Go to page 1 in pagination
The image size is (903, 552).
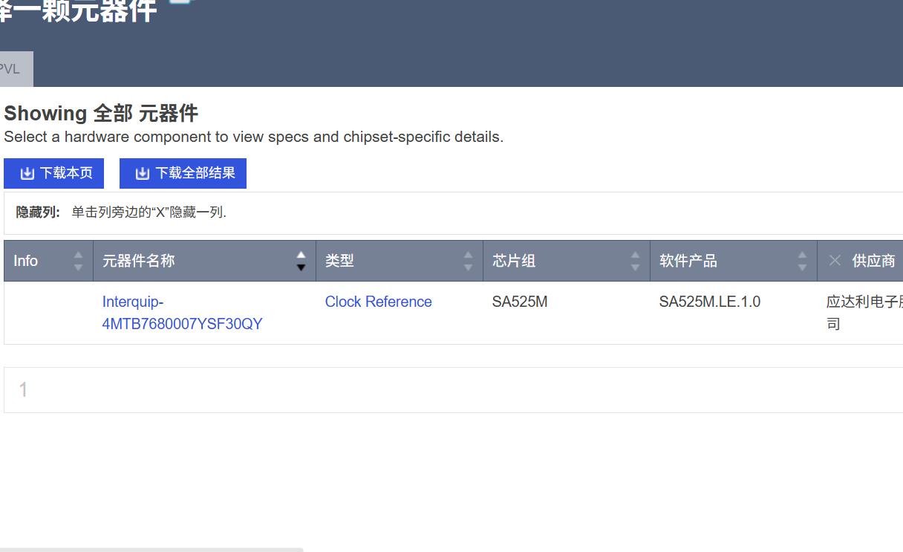(23, 389)
